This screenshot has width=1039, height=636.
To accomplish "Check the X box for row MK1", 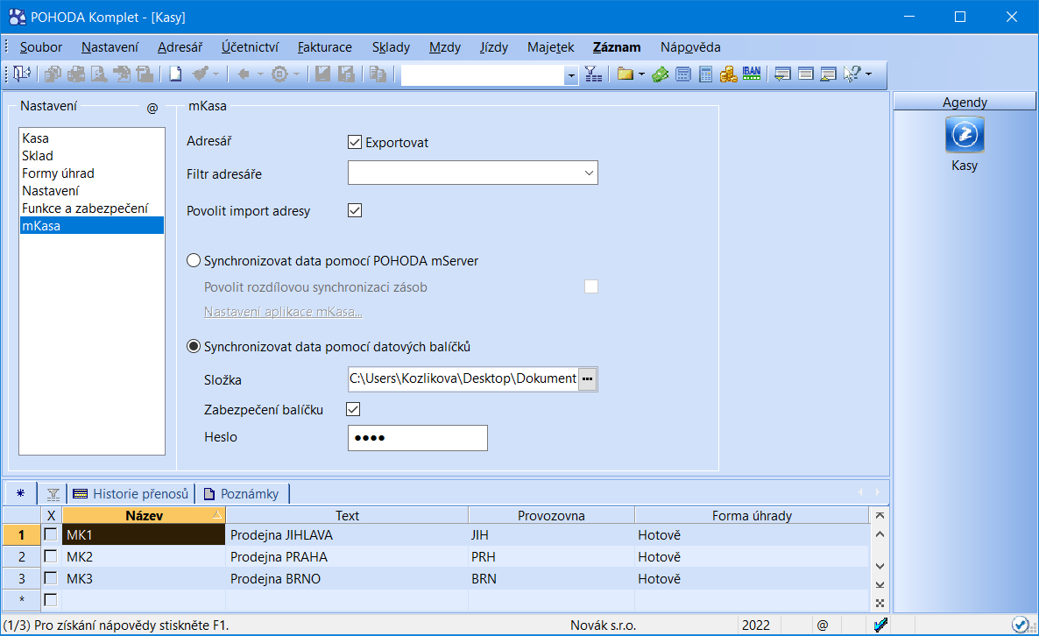I will click(51, 534).
